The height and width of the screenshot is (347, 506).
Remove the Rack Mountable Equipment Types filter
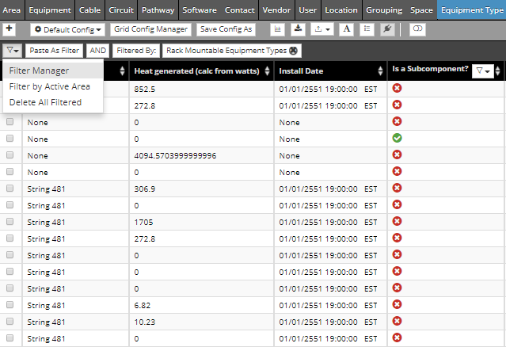[293, 51]
